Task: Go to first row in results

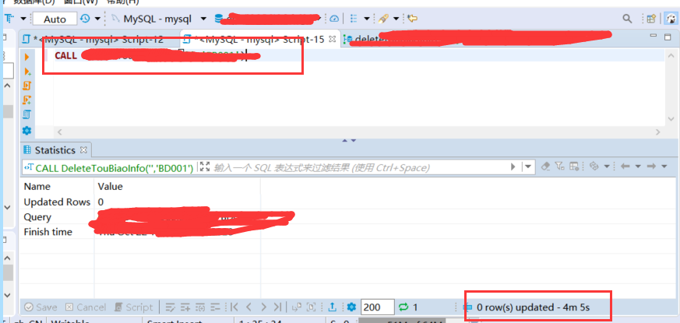Action: pyautogui.click(x=234, y=307)
